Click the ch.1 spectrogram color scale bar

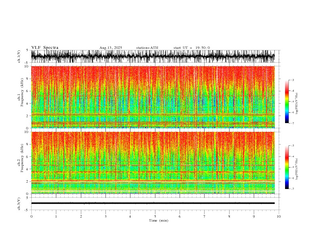[x=287, y=102]
